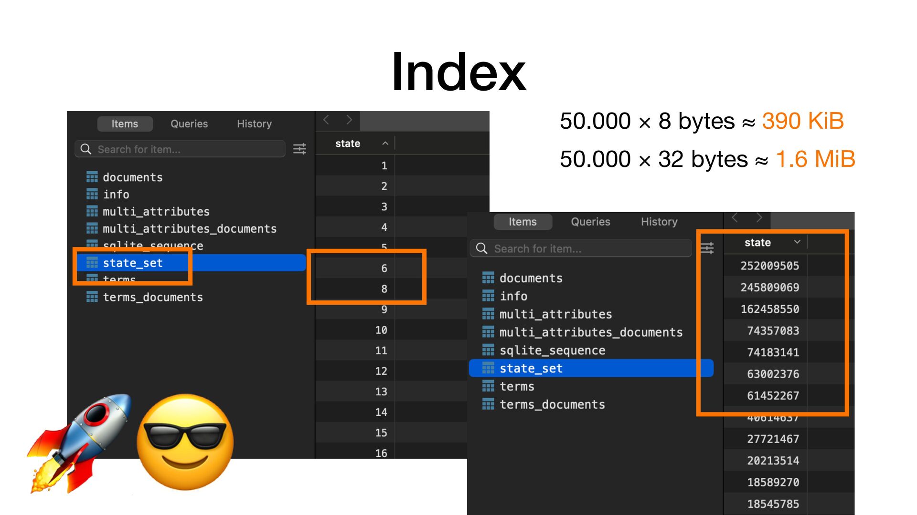This screenshot has width=917, height=515.
Task: Open History tab in right window
Action: [x=659, y=222]
